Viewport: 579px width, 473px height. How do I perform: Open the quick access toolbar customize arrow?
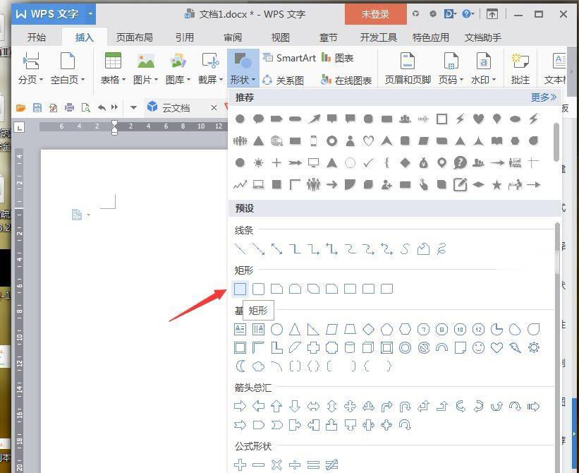[133, 108]
